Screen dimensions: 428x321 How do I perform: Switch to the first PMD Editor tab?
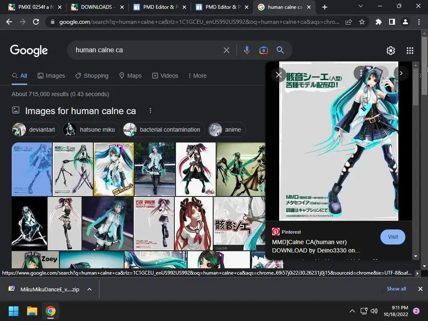pyautogui.click(x=159, y=7)
